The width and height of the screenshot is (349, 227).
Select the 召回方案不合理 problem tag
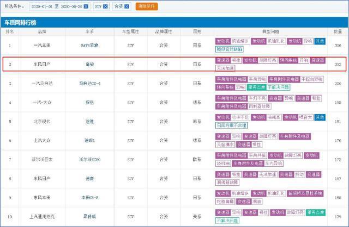click(231, 125)
